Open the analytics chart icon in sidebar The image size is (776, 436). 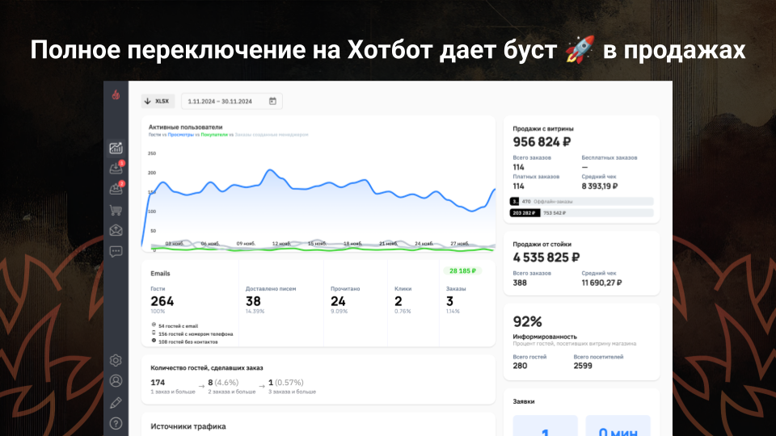pos(116,148)
